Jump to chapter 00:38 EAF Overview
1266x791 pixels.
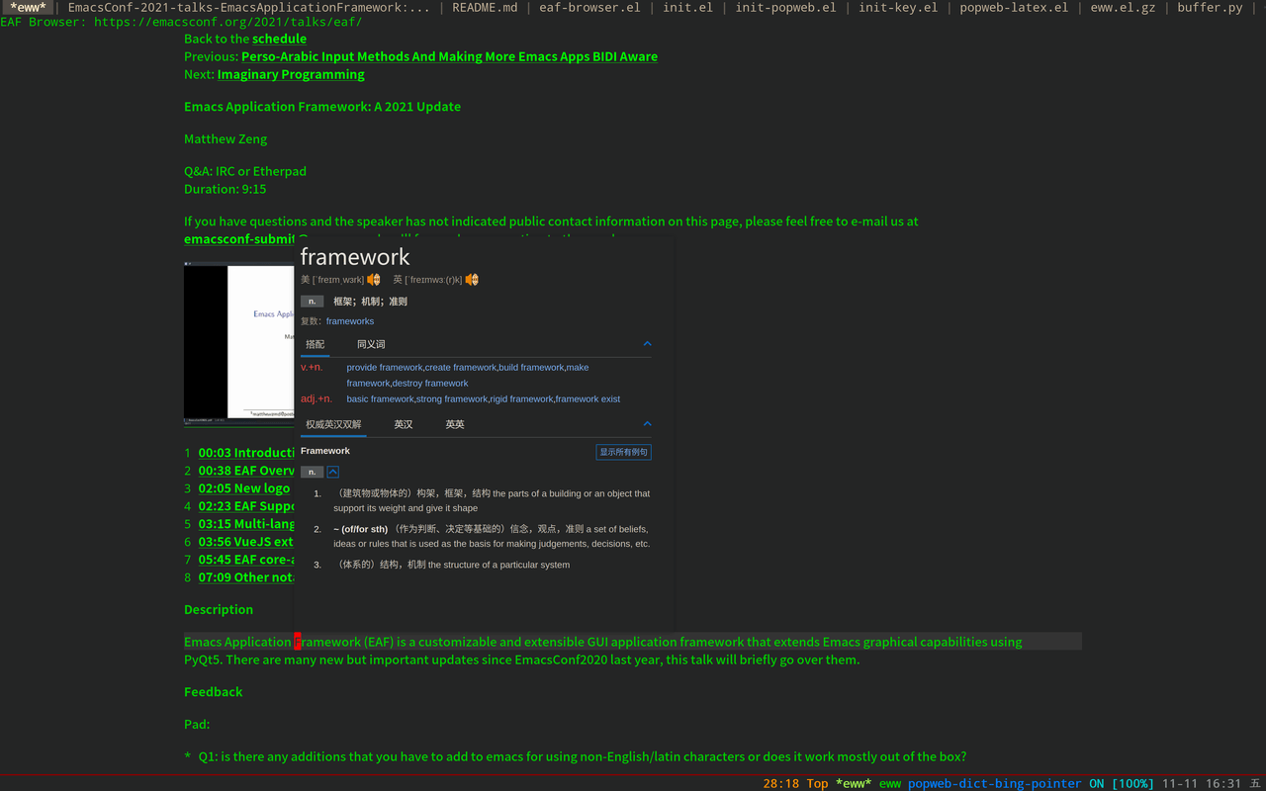246,471
